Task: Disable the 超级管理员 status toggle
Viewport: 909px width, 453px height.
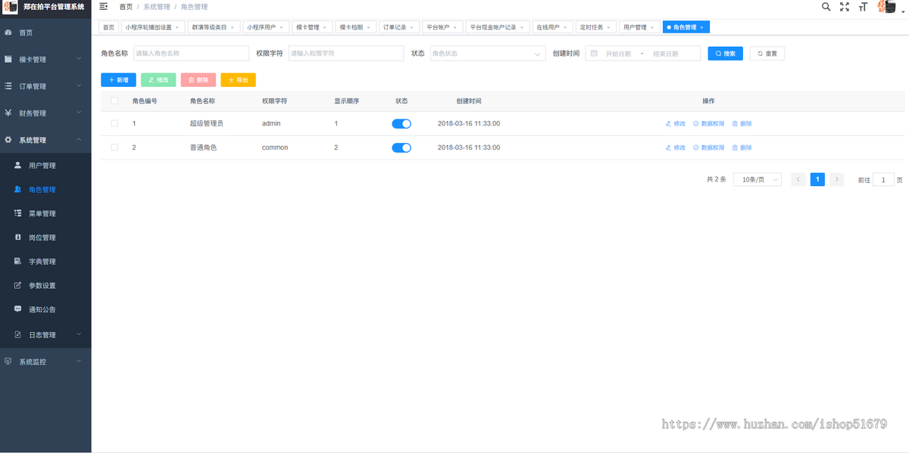Action: 401,123
